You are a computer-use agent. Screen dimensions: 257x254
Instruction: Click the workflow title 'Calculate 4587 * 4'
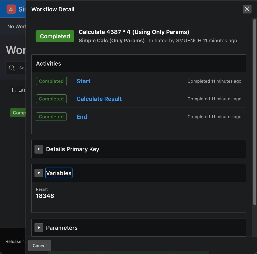(134, 32)
